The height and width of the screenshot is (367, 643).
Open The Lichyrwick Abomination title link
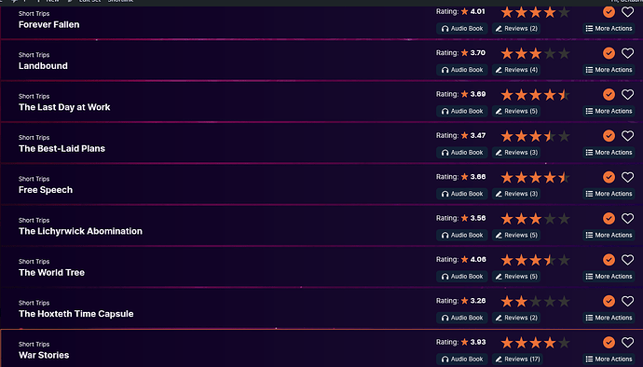pyautogui.click(x=80, y=231)
